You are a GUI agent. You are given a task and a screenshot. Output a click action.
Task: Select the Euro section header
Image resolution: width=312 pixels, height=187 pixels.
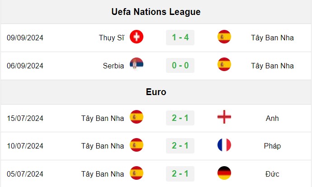[x=156, y=92]
